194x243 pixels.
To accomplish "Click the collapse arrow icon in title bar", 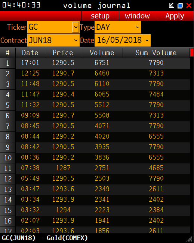I will [172, 6].
